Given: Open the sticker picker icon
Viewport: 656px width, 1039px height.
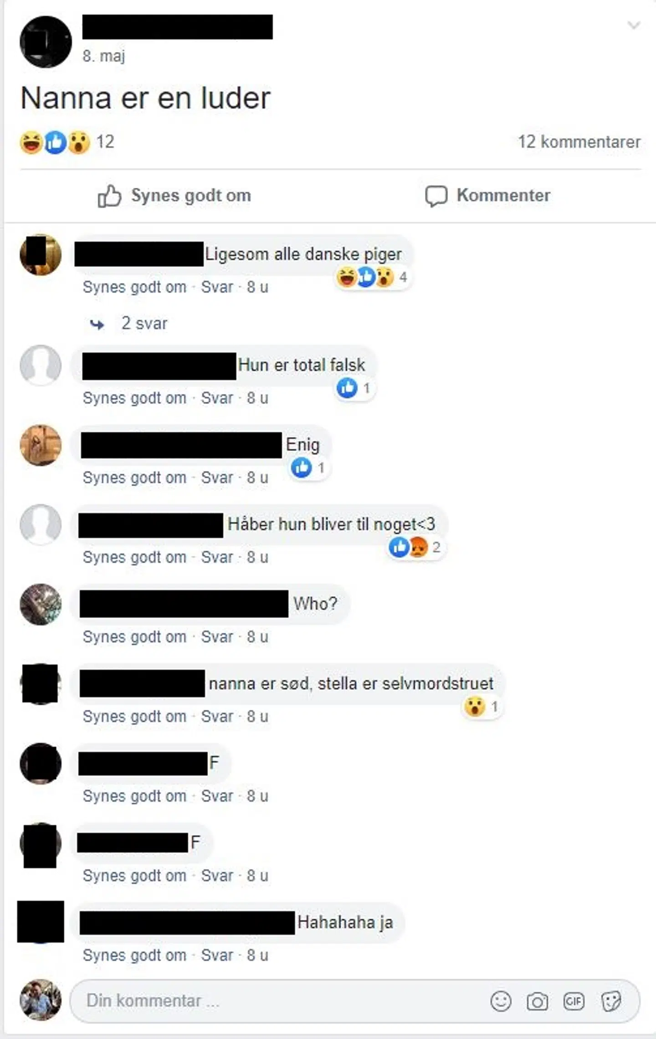Looking at the screenshot, I should 610,1001.
